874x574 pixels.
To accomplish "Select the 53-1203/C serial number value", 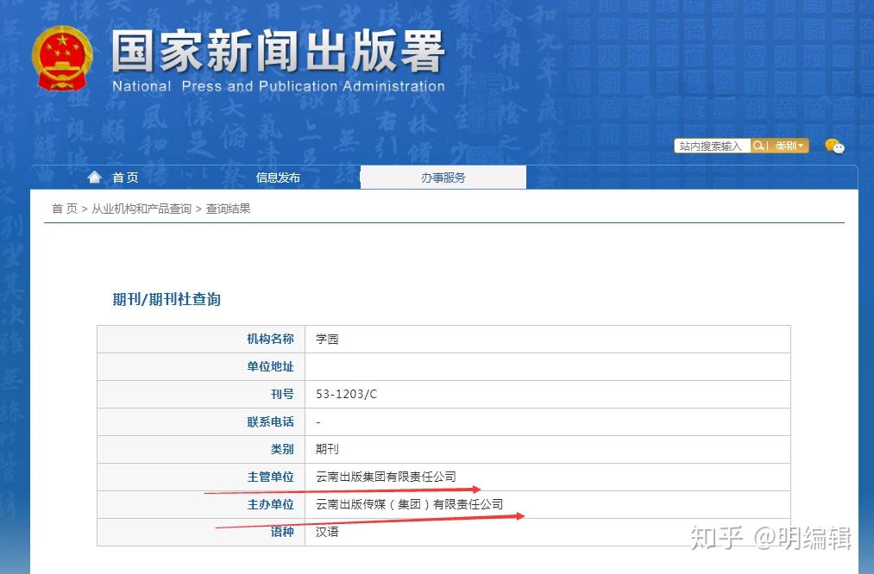I will tap(346, 394).
